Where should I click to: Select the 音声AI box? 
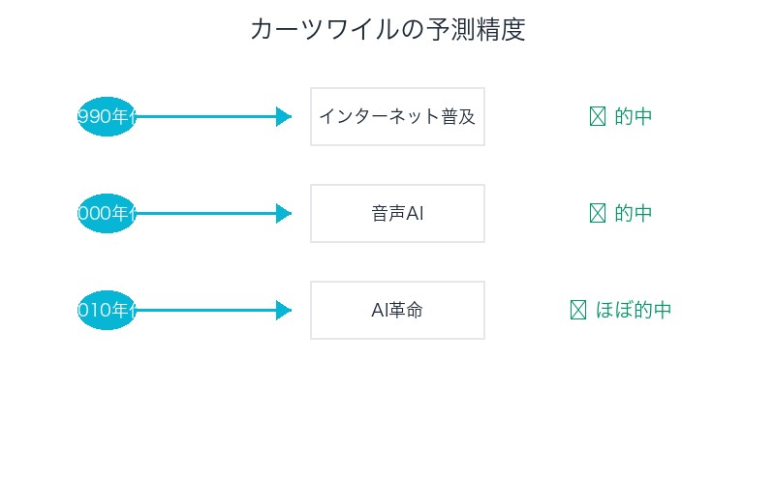point(397,214)
